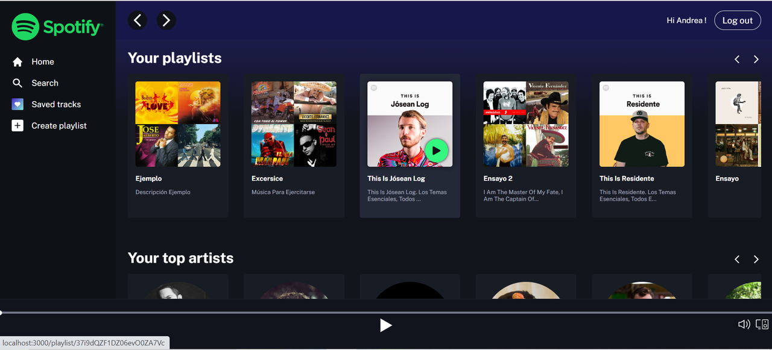Image resolution: width=772 pixels, height=350 pixels.
Task: Click the Ensayo playlist title
Action: tap(727, 178)
